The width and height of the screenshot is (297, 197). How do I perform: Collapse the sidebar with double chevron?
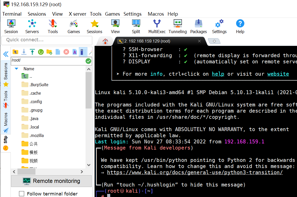click(x=6, y=54)
